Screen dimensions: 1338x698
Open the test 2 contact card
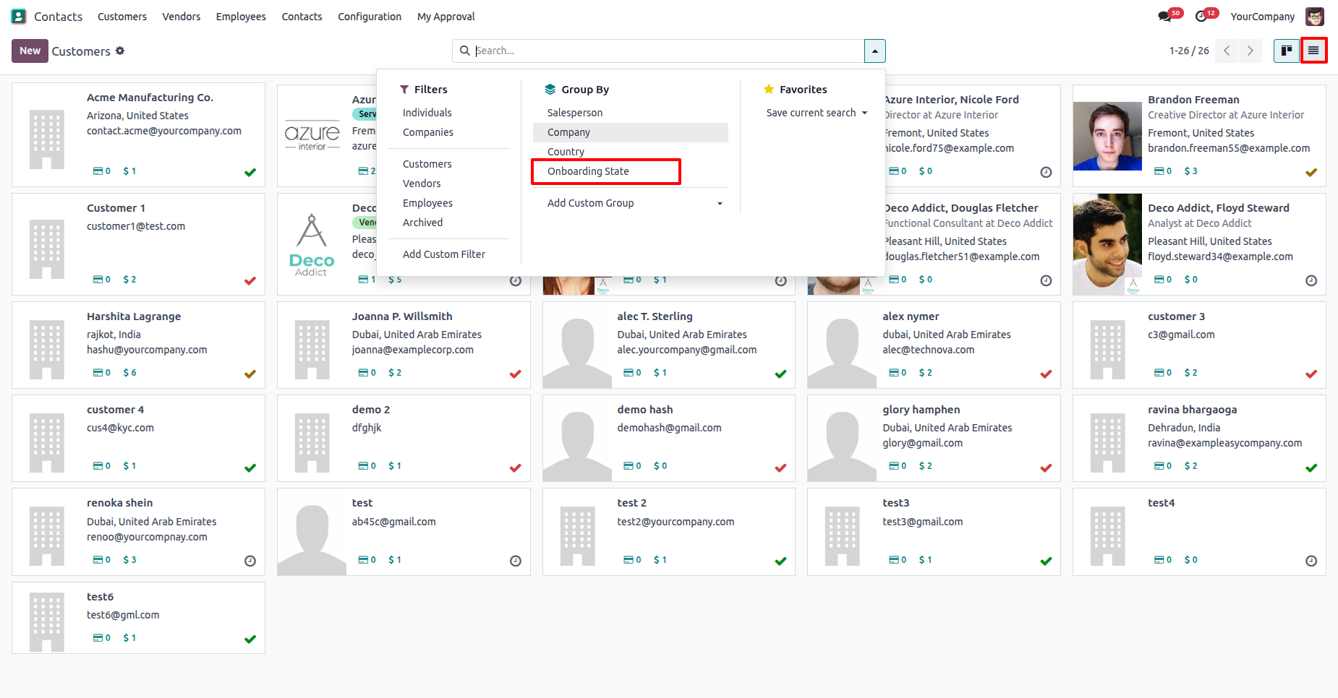click(x=669, y=532)
